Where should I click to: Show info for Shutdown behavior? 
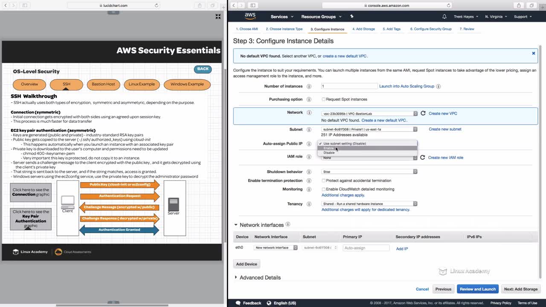coord(309,172)
